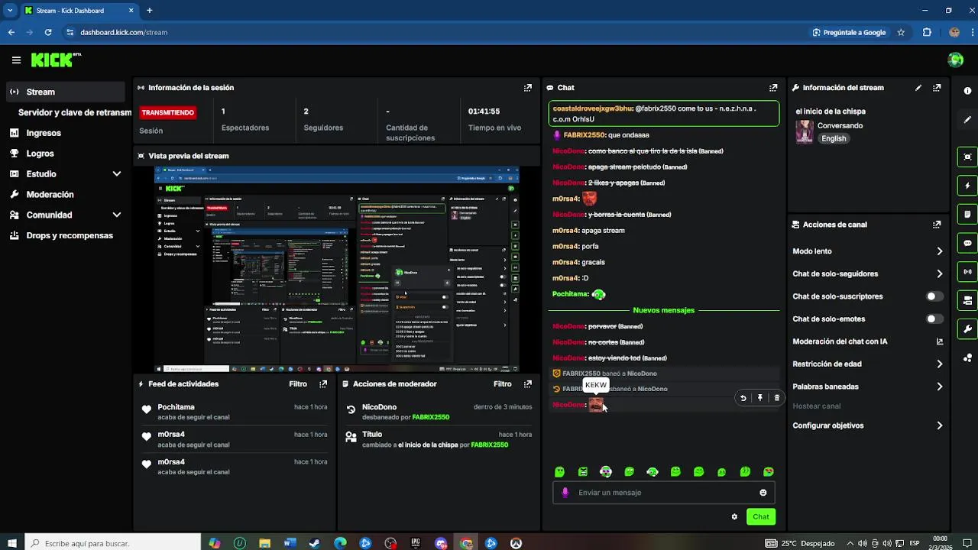Send message with green Chat button
The height and width of the screenshot is (550, 978).
pos(761,517)
